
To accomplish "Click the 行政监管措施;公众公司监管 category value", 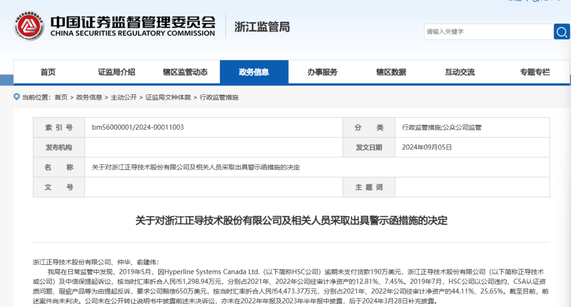I will 441,127.
